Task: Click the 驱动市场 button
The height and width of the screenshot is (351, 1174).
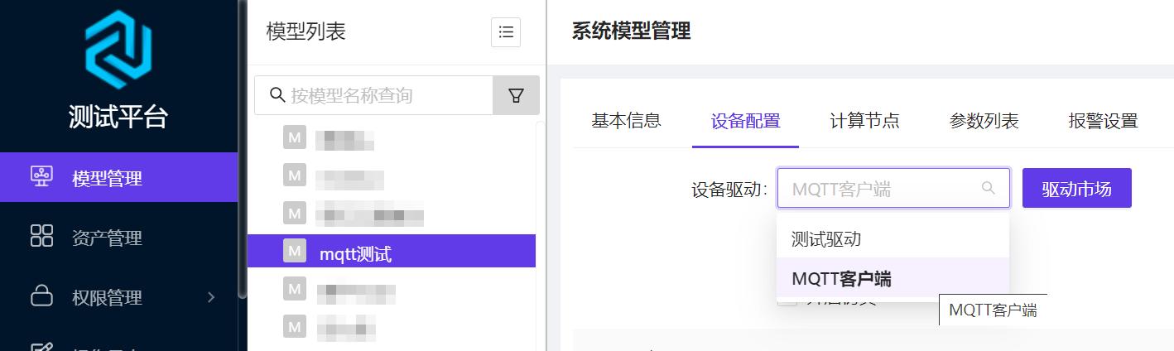Action: tap(1077, 188)
